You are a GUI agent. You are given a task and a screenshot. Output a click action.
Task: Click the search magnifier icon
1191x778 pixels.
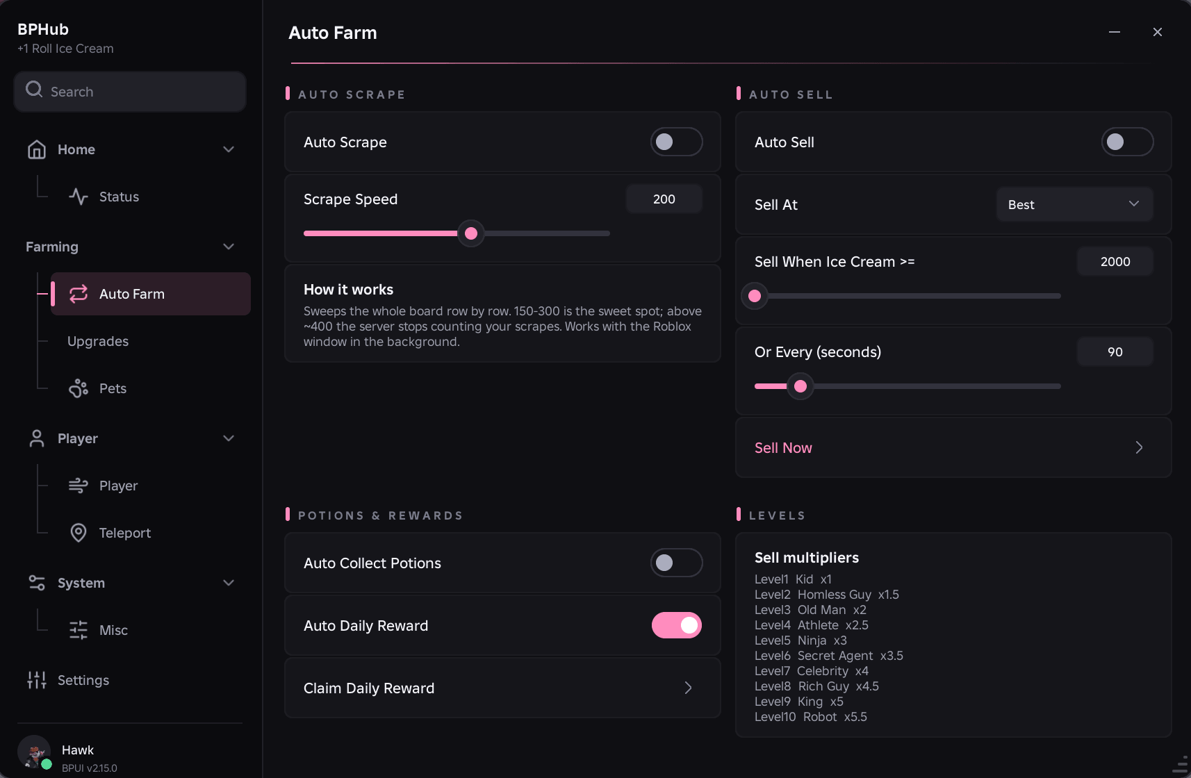[x=34, y=90]
